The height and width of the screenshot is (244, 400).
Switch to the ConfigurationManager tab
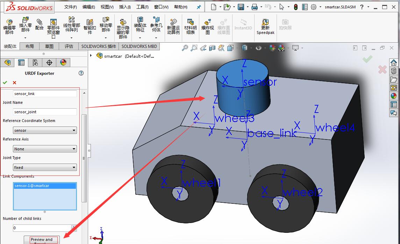tap(35, 63)
